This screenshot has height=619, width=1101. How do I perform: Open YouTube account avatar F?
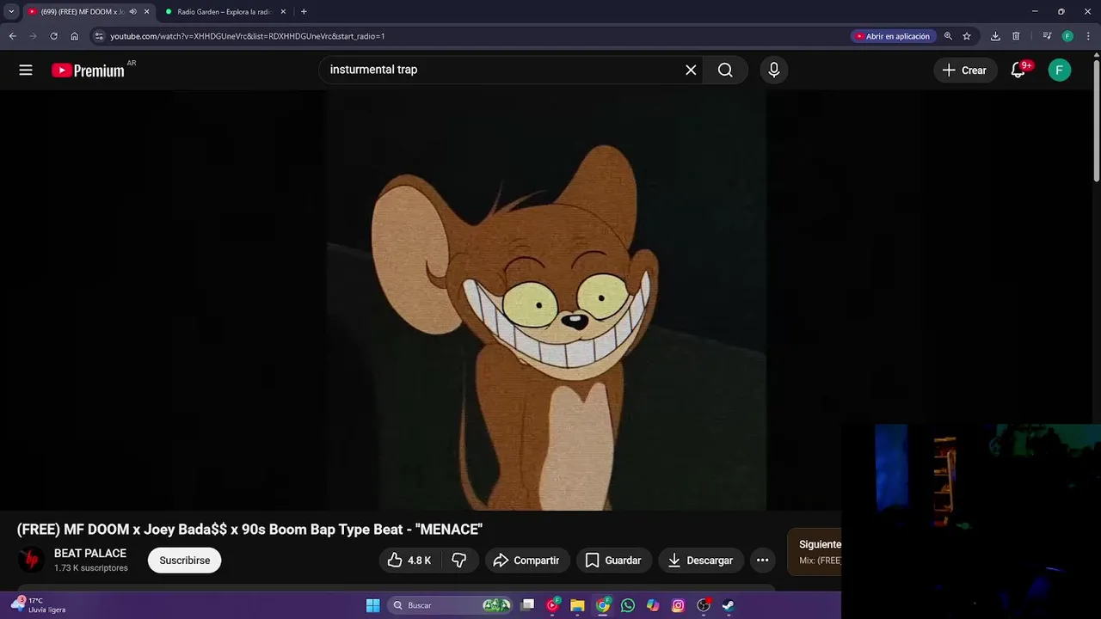coord(1060,70)
